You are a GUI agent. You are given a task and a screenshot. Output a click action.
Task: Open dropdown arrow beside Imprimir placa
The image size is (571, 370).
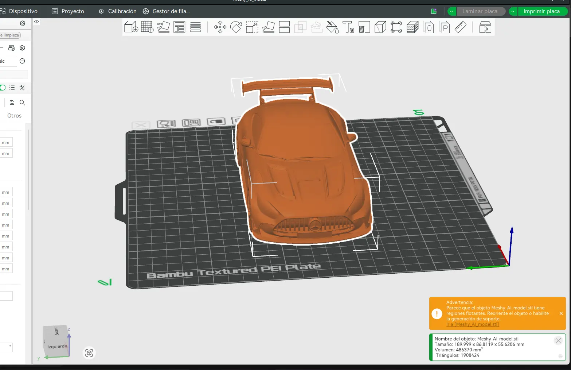[x=513, y=11]
